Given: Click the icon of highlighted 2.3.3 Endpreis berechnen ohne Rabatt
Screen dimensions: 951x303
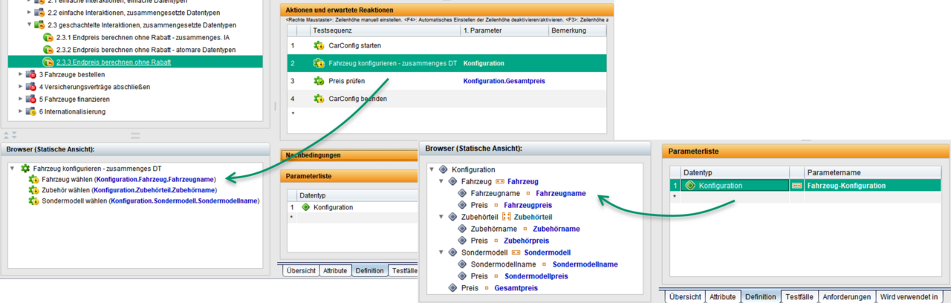Looking at the screenshot, I should pos(48,62).
